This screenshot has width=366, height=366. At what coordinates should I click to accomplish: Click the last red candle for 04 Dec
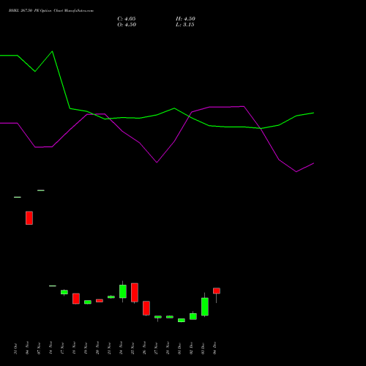click(x=217, y=291)
